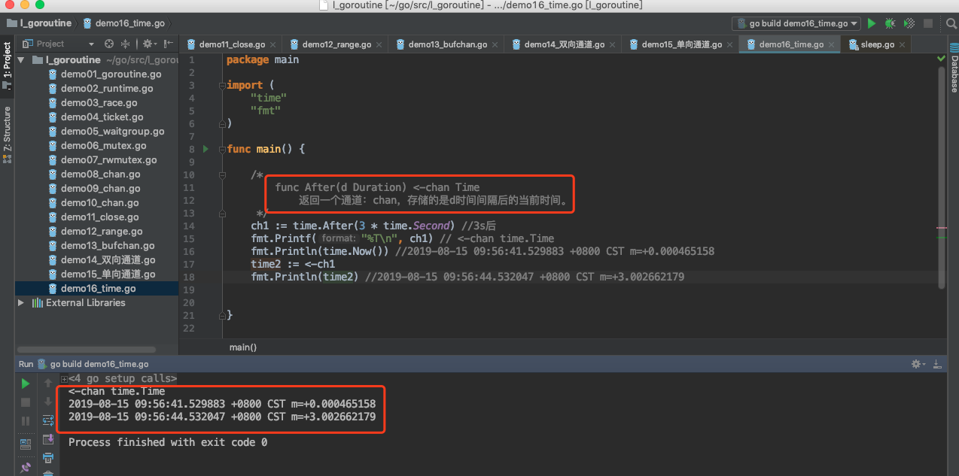The width and height of the screenshot is (959, 476).
Task: Toggle soft-wrap in the Run console
Action: pyautogui.click(x=48, y=420)
